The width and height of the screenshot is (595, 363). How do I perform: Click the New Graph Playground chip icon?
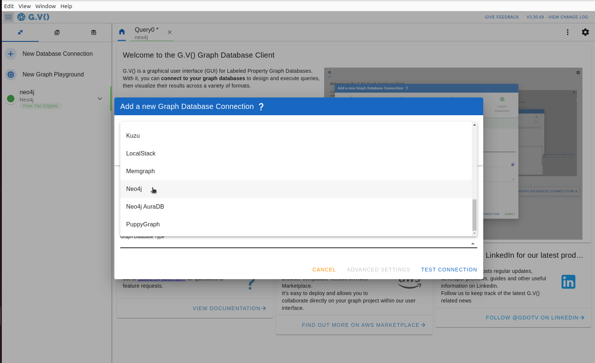(11, 75)
